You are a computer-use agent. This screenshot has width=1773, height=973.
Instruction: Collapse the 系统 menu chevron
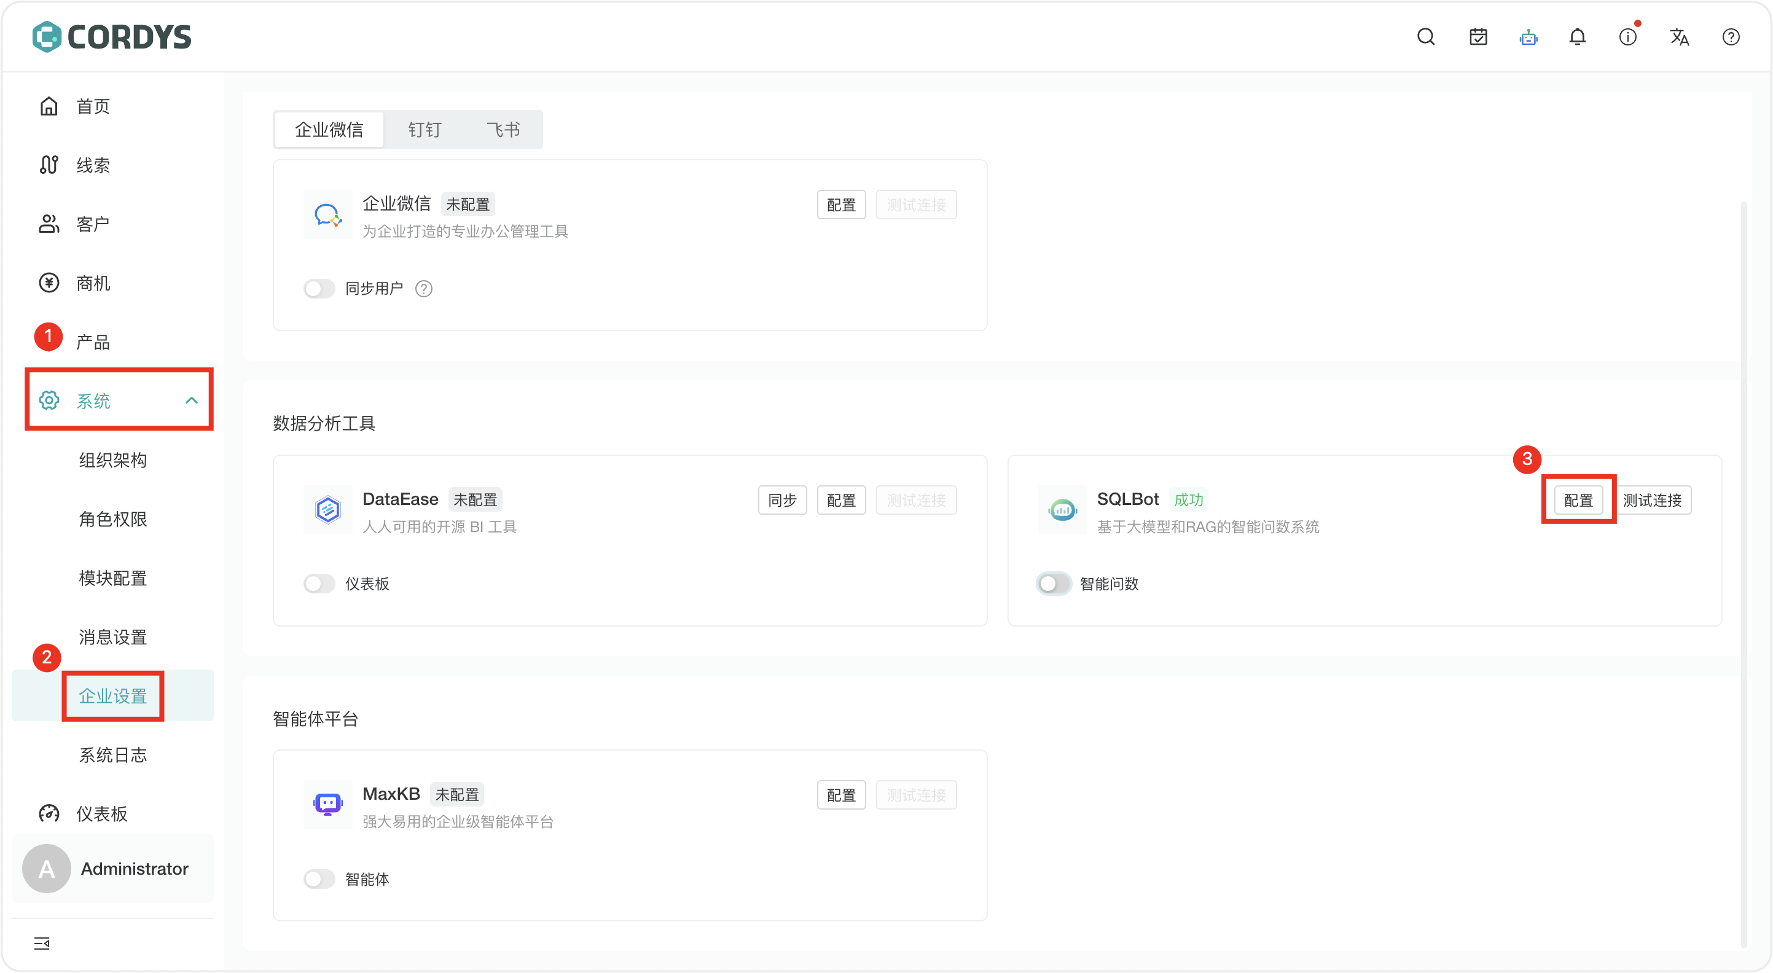pos(191,401)
